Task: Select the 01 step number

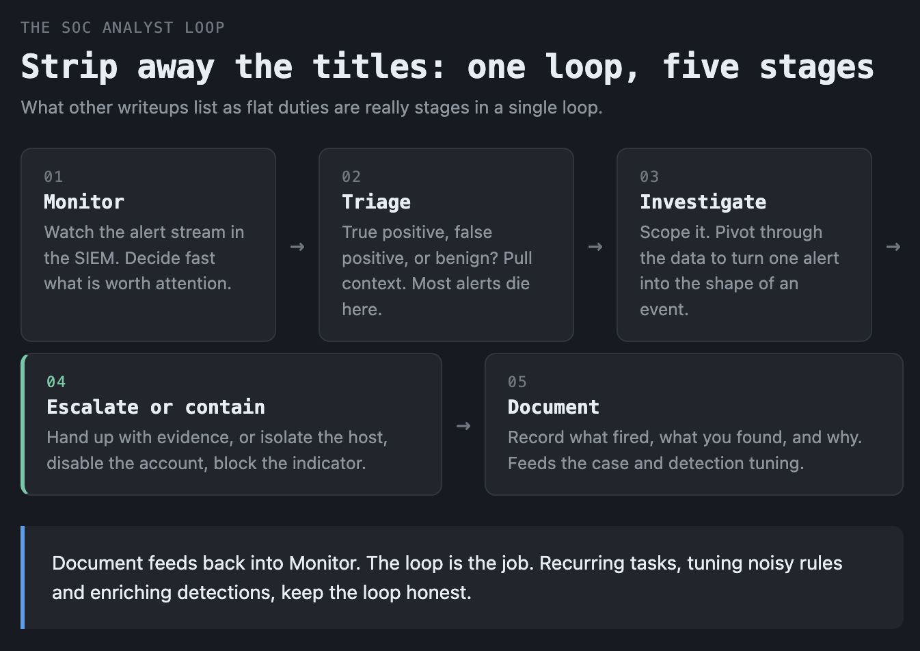Action: pos(53,176)
